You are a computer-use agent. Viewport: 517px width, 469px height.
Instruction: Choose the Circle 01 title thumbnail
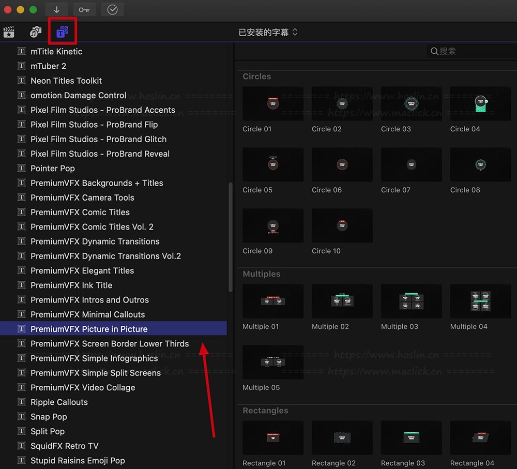(x=273, y=103)
